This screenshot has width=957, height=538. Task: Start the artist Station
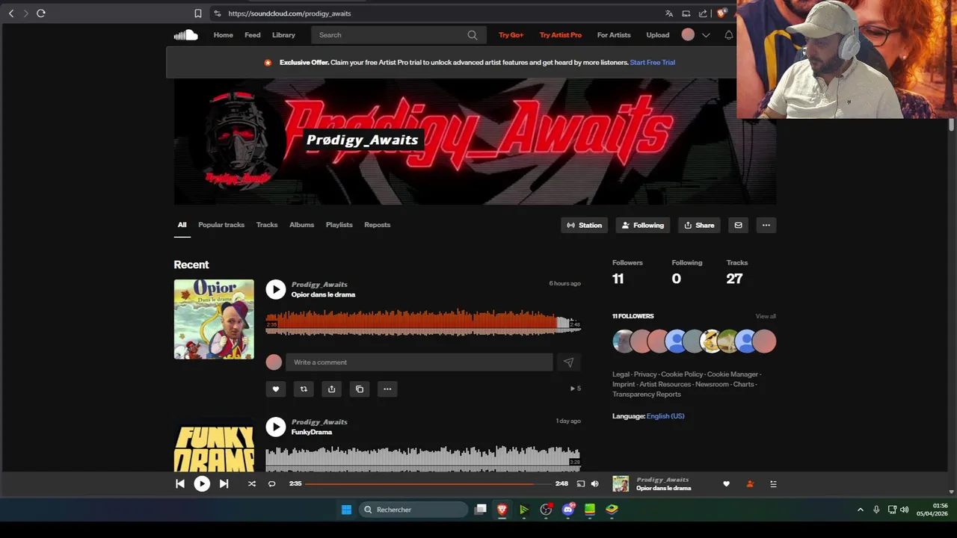585,225
